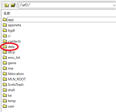Image resolution: width=116 pixels, height=112 pixels.
Task: Select the emu_list folder icon
Action: [5, 57]
